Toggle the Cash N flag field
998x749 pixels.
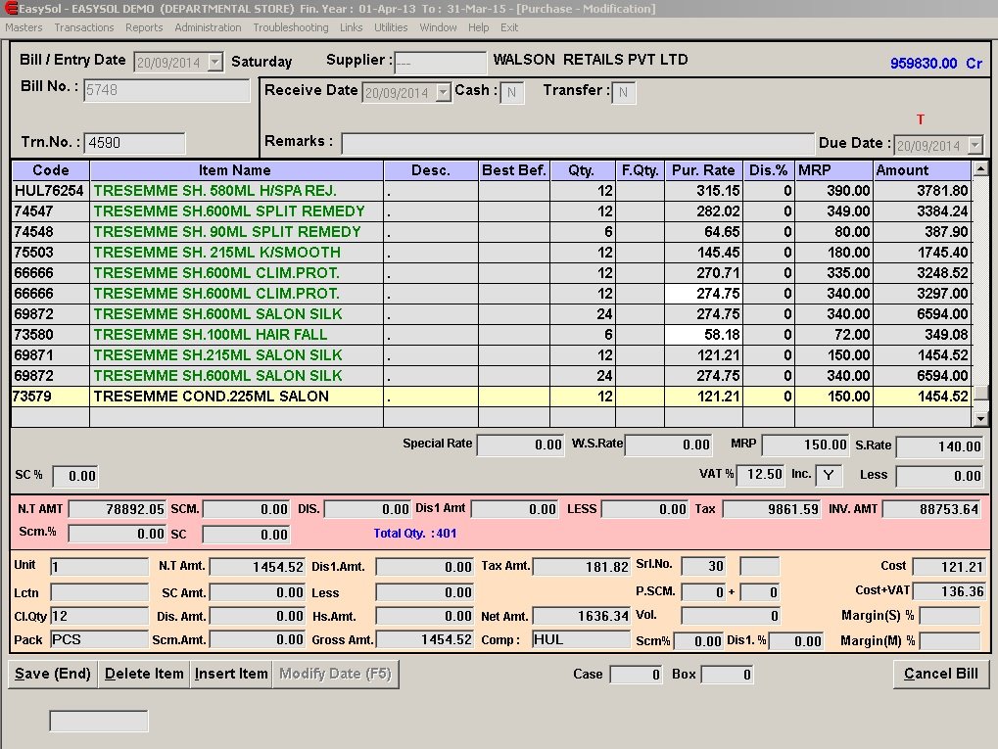coord(512,92)
